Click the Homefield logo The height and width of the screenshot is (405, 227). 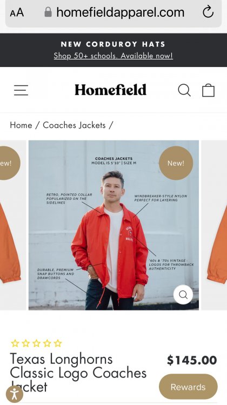pyautogui.click(x=111, y=90)
